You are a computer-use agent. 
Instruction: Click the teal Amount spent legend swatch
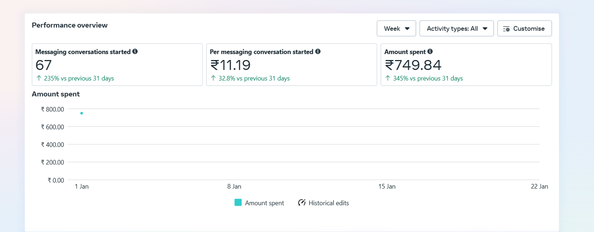(238, 202)
